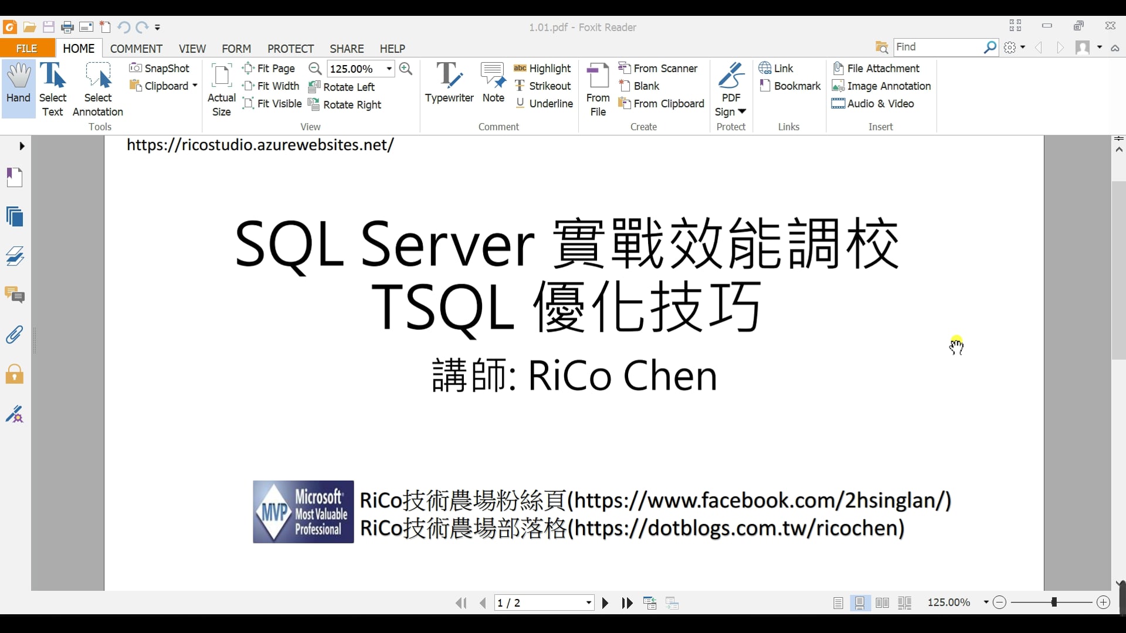This screenshot has width=1126, height=633.
Task: Click the SnapShot tool
Action: [x=160, y=68]
